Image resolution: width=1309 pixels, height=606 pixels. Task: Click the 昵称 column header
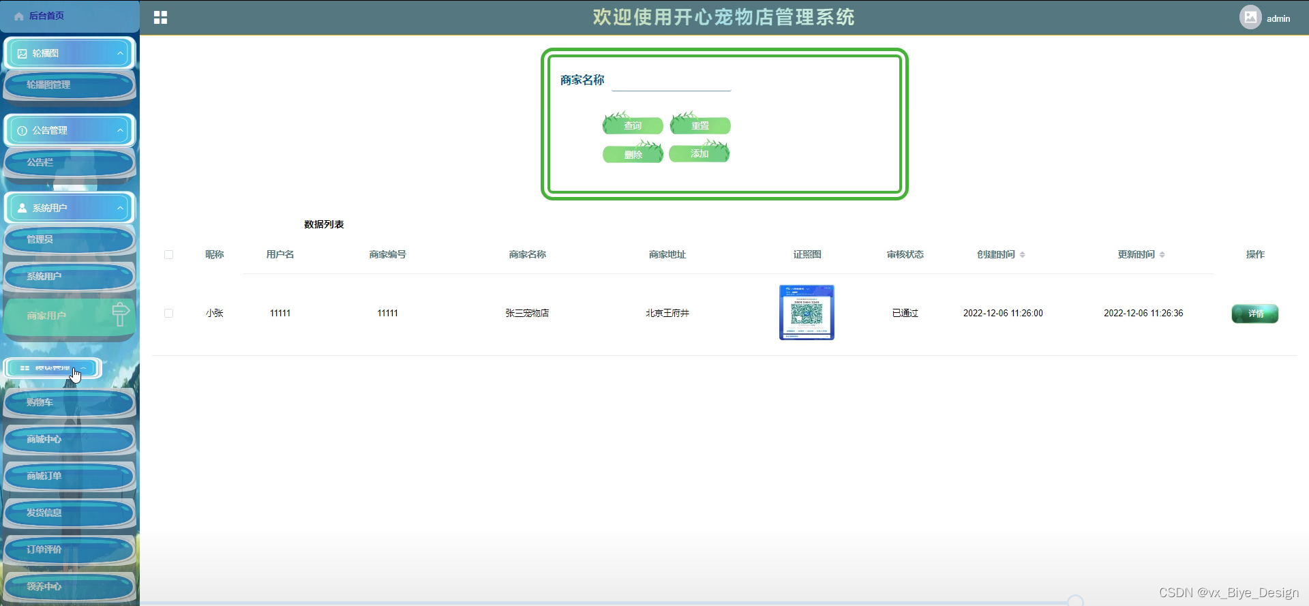(215, 255)
